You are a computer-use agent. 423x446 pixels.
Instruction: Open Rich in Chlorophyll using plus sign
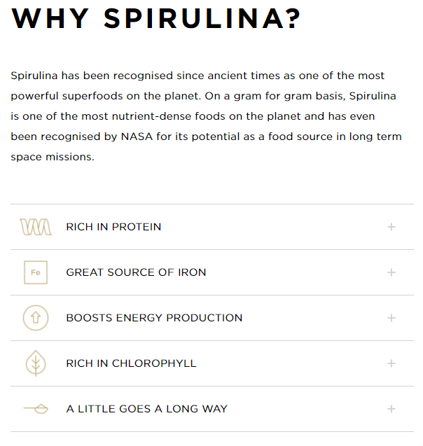click(x=391, y=363)
